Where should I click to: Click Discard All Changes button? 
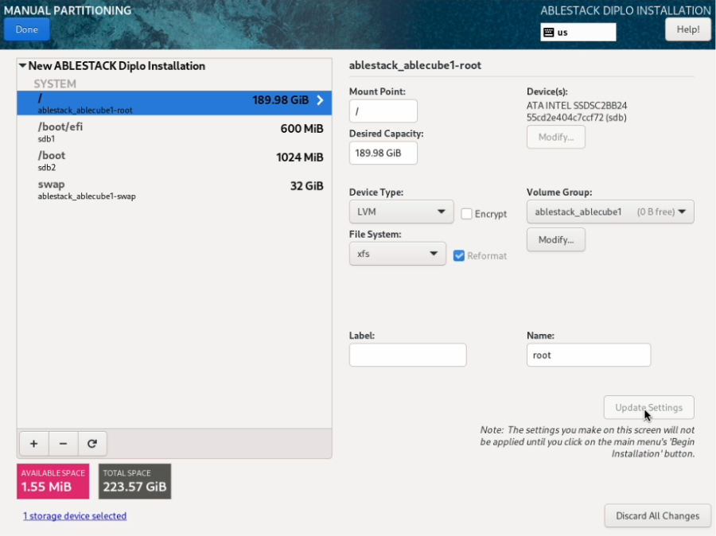(656, 515)
